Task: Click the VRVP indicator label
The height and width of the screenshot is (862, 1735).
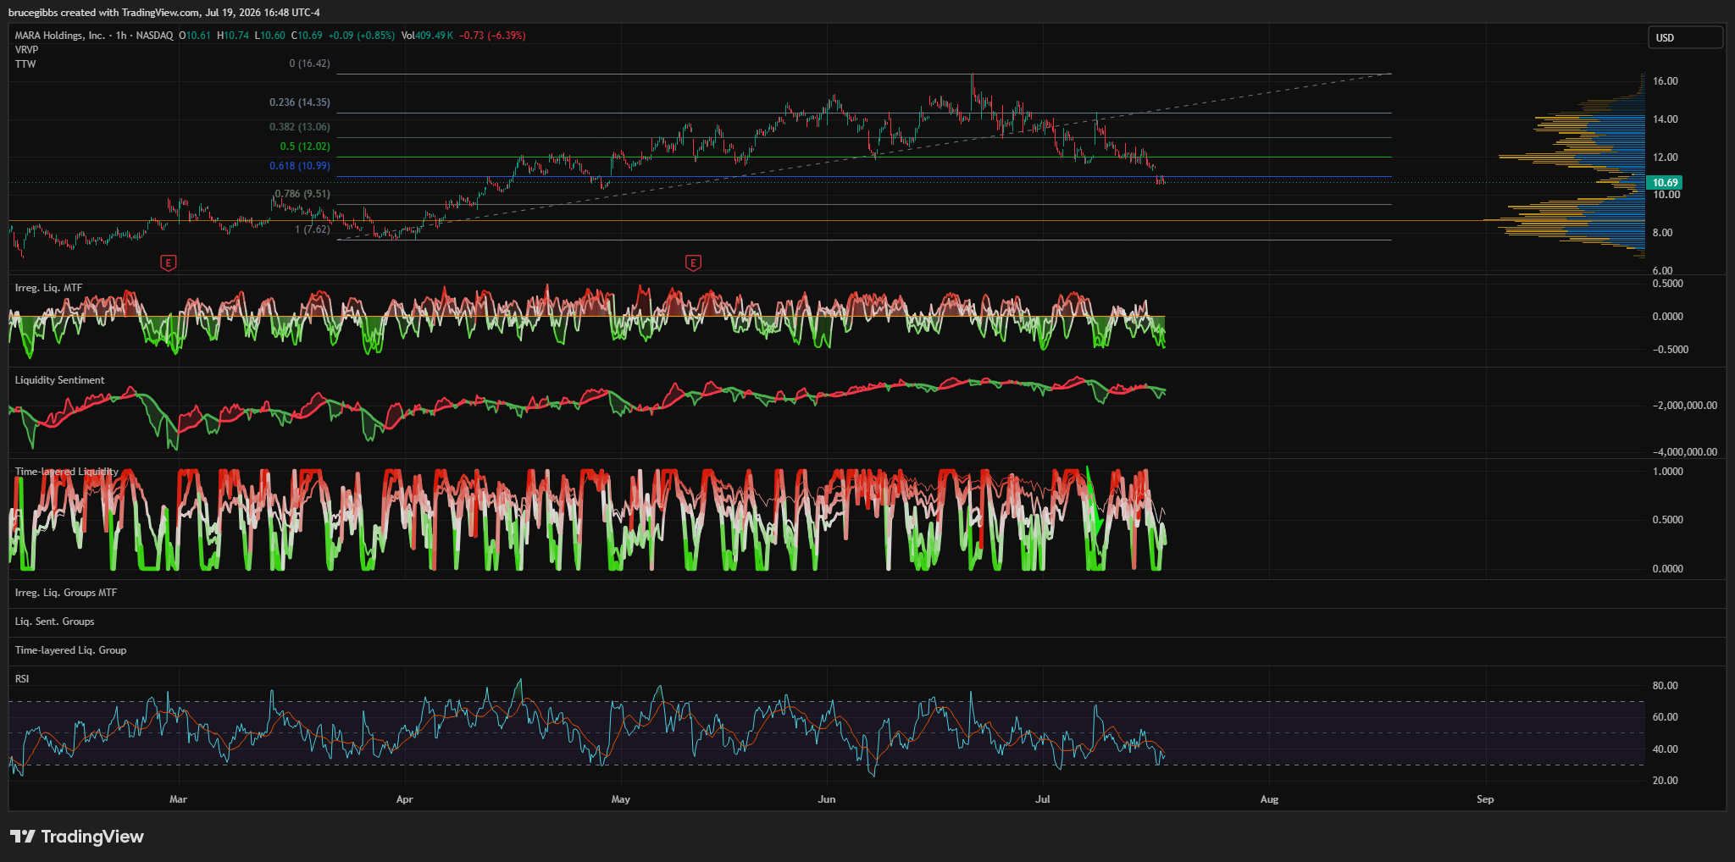Action: tap(26, 50)
